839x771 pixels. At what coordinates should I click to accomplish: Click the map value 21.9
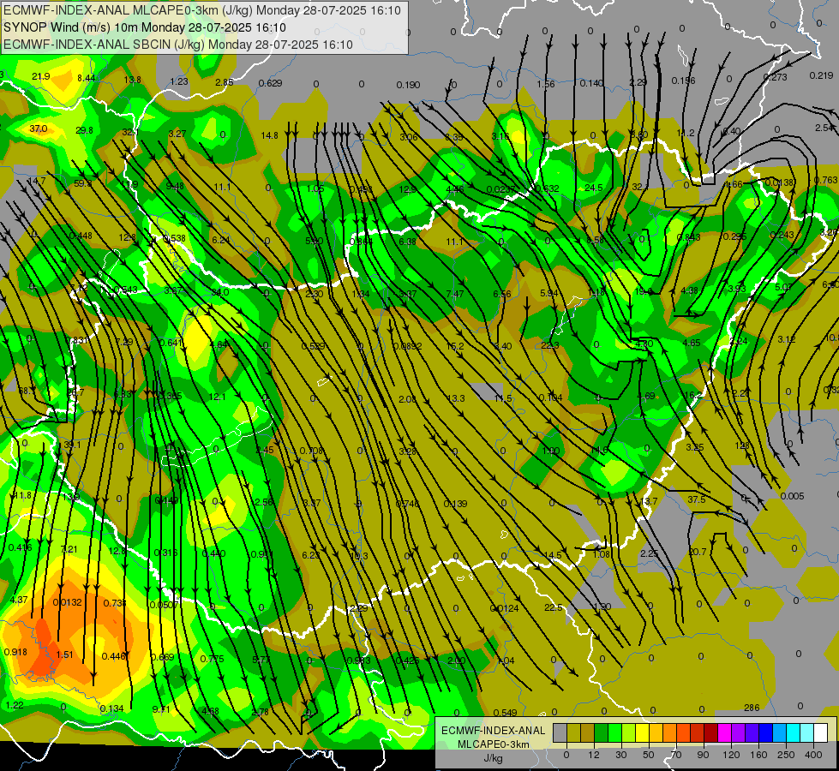point(40,76)
